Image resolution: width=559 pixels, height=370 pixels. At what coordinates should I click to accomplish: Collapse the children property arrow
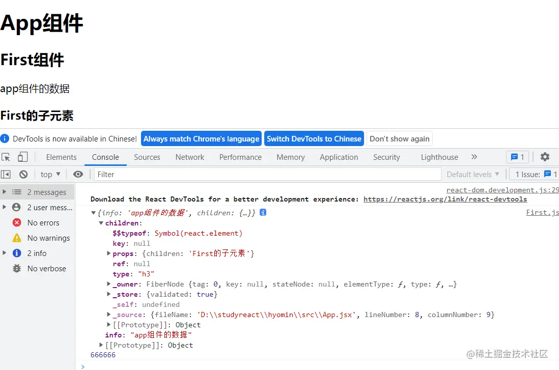[x=101, y=223]
